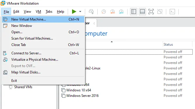
Task: Open the power options dropdown arrow
Action: 80,12
